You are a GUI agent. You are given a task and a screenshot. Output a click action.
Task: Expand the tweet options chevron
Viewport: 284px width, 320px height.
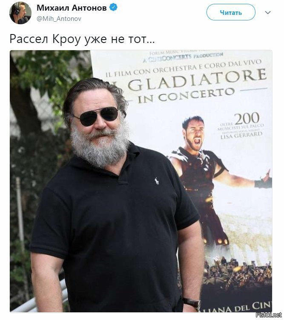268,12
